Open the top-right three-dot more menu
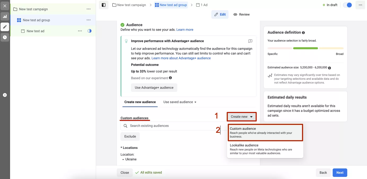Viewport: 367px width, 179px height. click(x=360, y=5)
